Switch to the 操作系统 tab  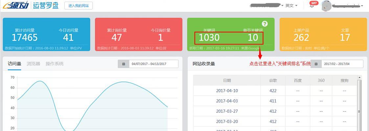pyautogui.click(x=55, y=64)
